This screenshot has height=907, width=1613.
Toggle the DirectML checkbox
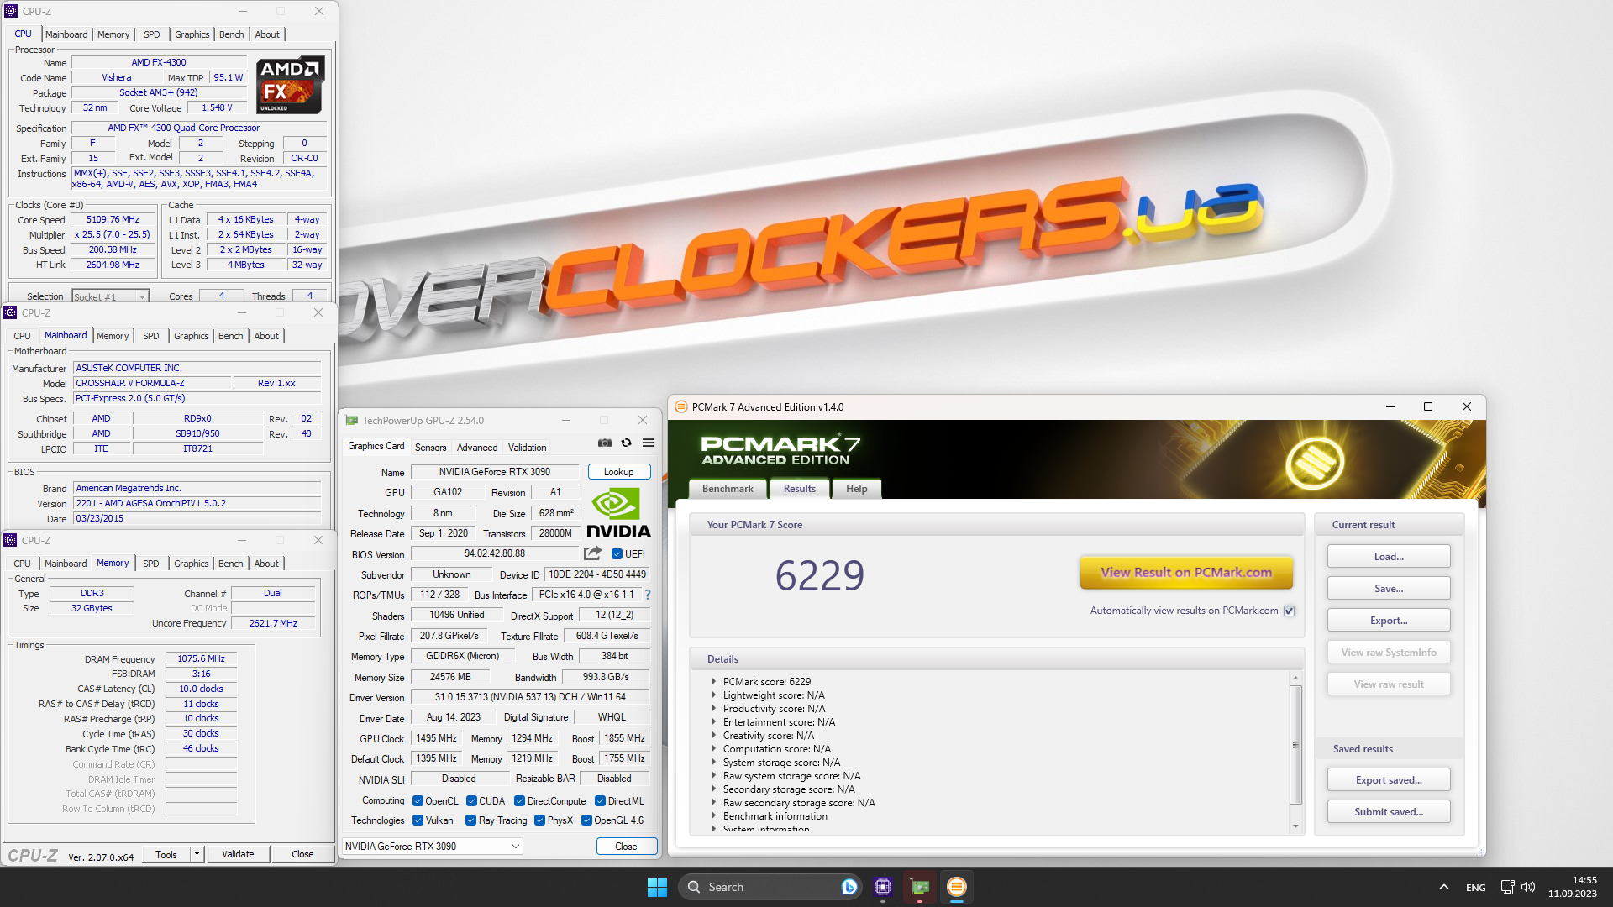(x=600, y=801)
